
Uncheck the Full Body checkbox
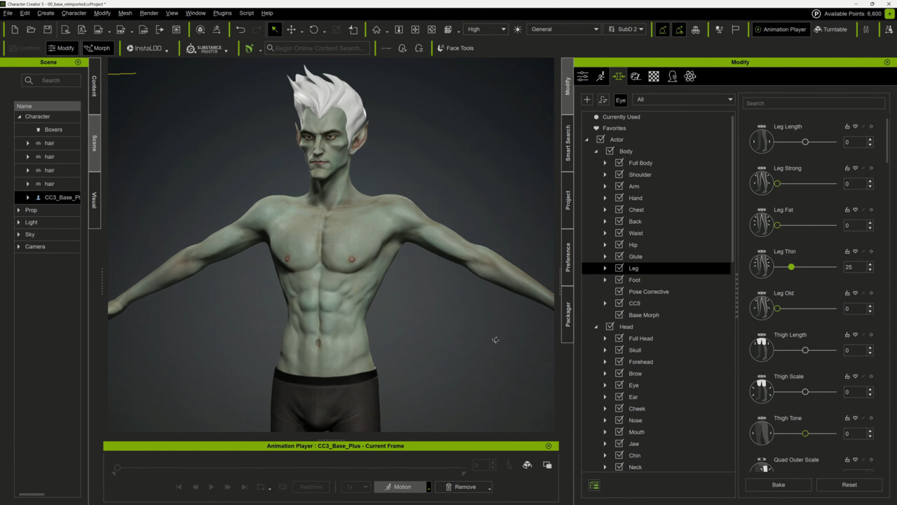(619, 163)
